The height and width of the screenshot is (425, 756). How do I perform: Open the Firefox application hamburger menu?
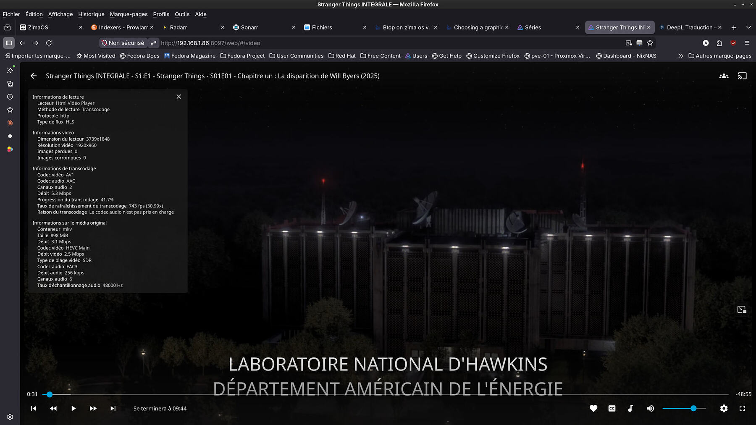coord(747,43)
